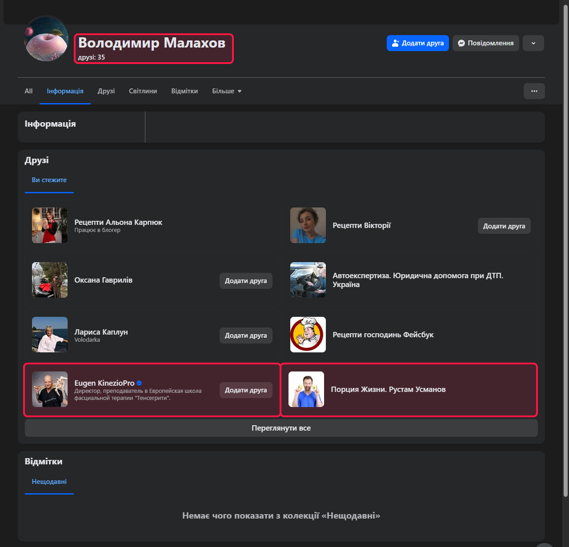Open the Відмітки tab
Screen dimensions: 569x547
coord(184,91)
